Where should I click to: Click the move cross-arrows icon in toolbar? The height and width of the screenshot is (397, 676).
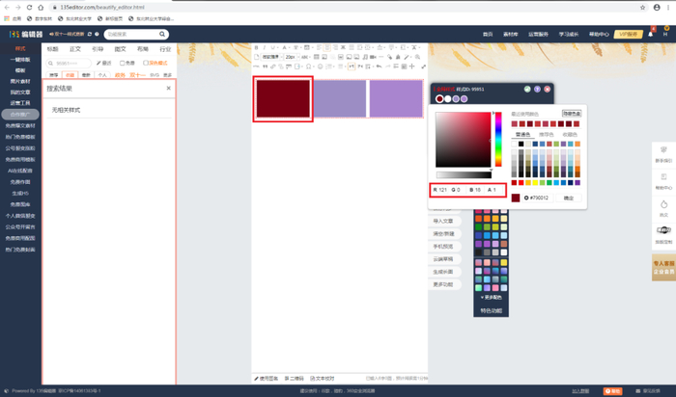click(x=411, y=66)
